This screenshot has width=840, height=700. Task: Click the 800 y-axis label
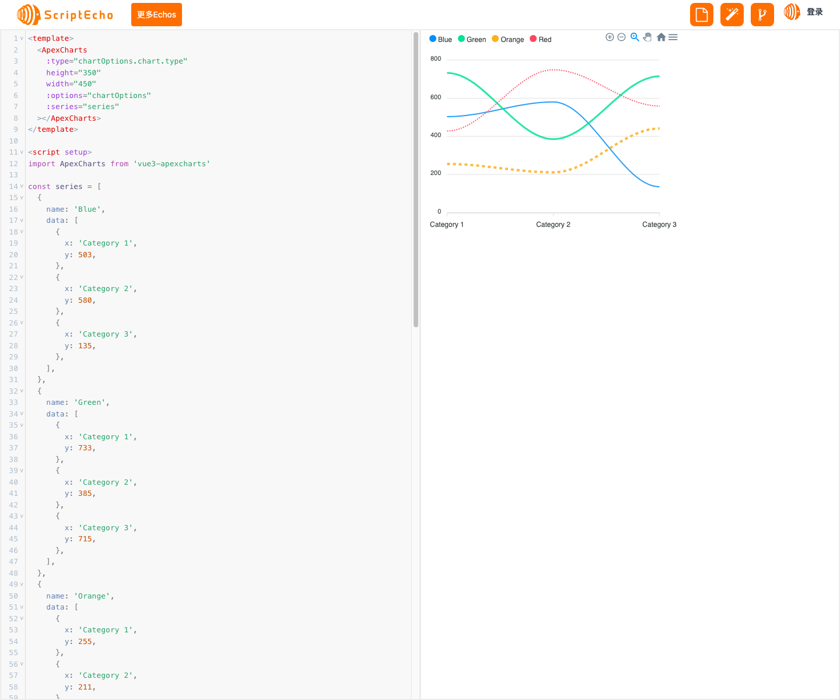(x=436, y=59)
